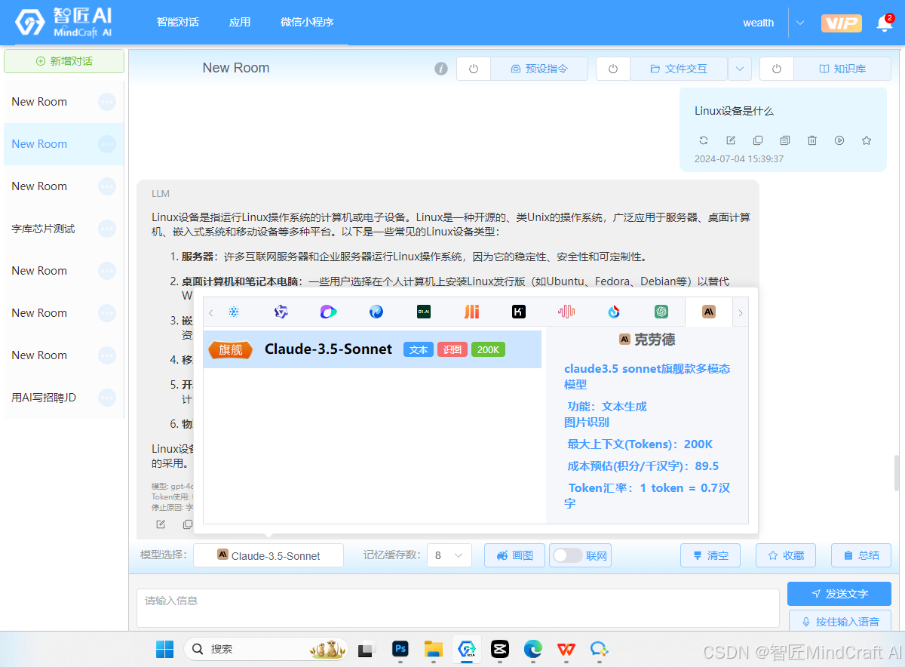Select the pink sound-wave provider tab
Image resolution: width=905 pixels, height=667 pixels.
tap(566, 312)
